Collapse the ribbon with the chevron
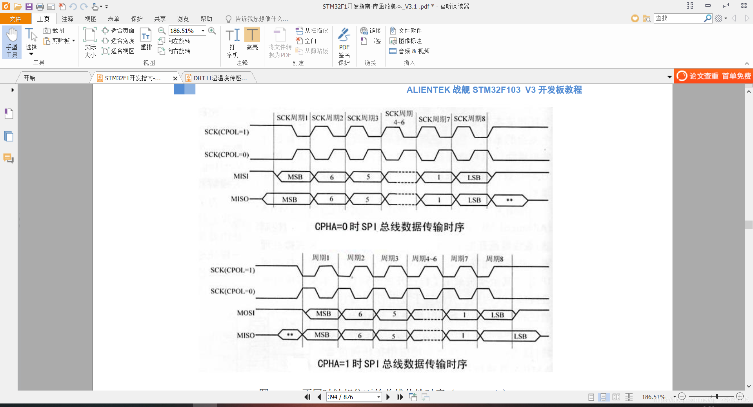This screenshot has width=753, height=407. pos(747,63)
